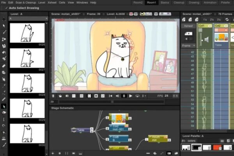Open the Frame dropdown in Xsheet

click(x=189, y=45)
